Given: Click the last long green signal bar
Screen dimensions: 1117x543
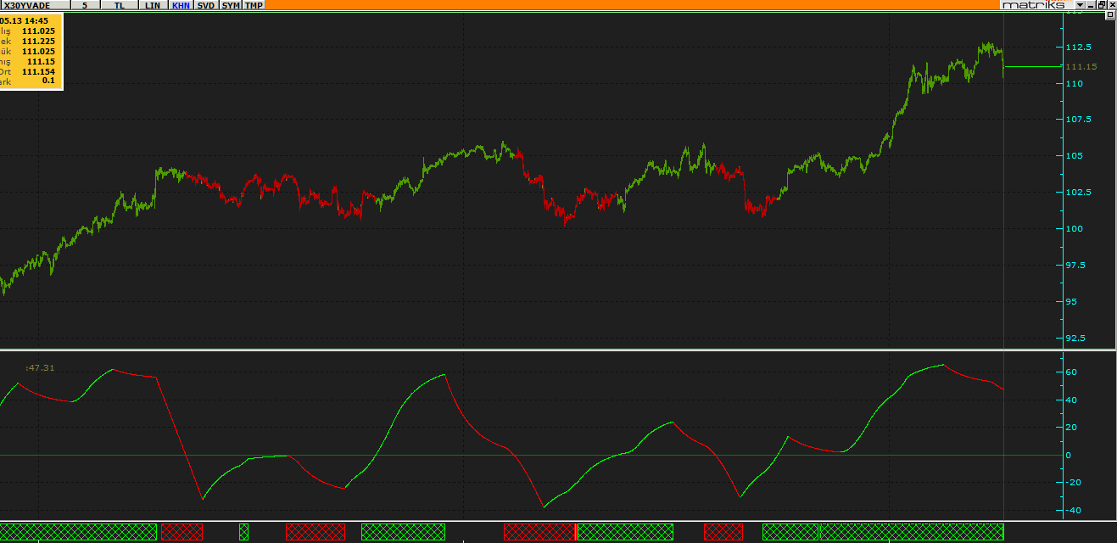Looking at the screenshot, I should pyautogui.click(x=912, y=532).
